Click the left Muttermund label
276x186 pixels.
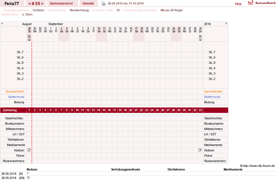click(x=16, y=97)
